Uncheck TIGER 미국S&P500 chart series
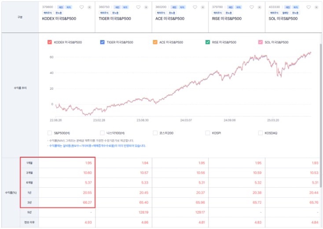323x229 pixels. point(102,42)
